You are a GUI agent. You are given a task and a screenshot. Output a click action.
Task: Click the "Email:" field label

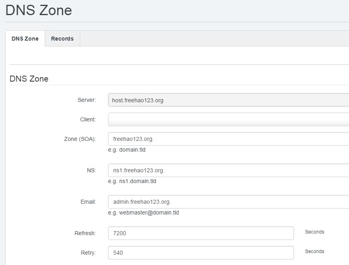(x=88, y=202)
